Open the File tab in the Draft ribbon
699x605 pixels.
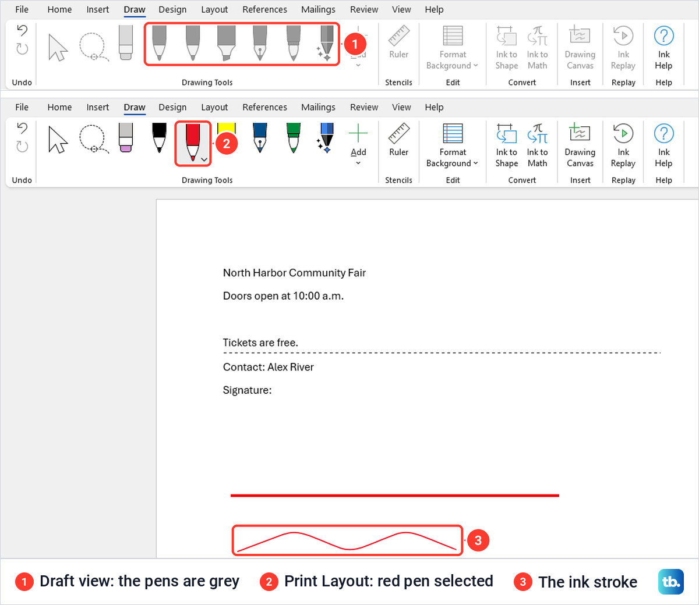pos(22,9)
